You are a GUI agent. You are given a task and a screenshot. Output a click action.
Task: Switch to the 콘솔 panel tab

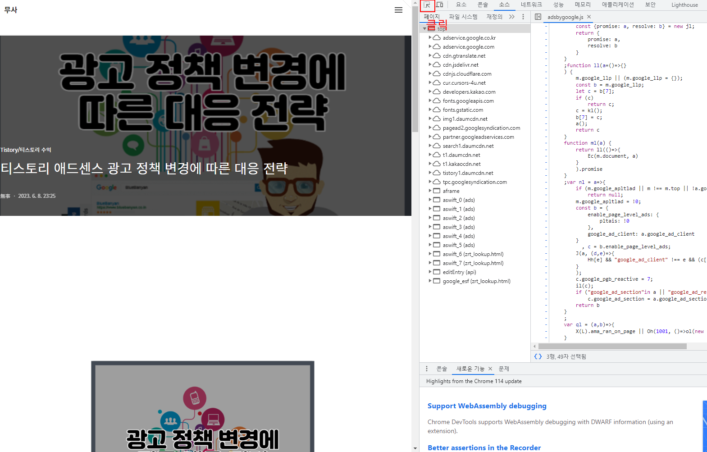pos(483,5)
